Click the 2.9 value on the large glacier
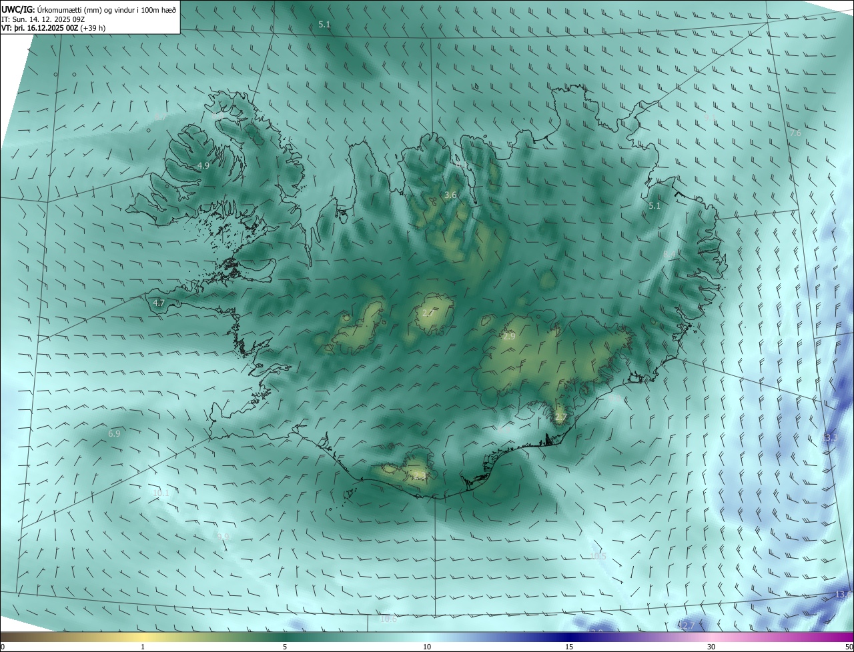The image size is (854, 652). (509, 337)
